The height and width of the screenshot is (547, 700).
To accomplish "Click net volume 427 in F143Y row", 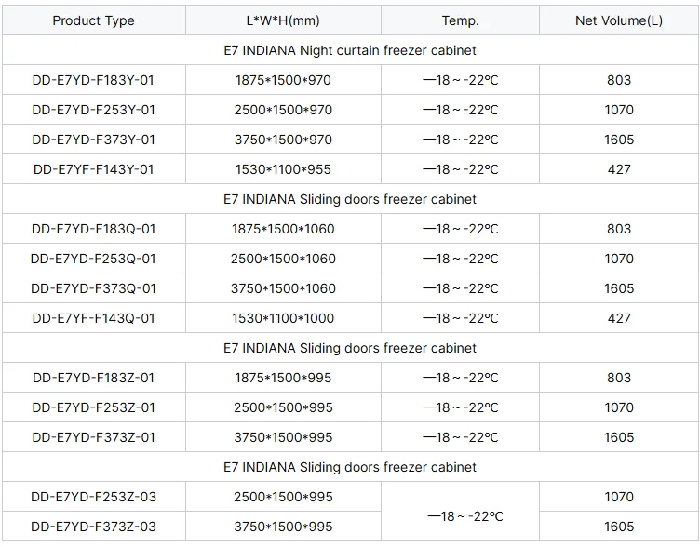I will pyautogui.click(x=619, y=169).
